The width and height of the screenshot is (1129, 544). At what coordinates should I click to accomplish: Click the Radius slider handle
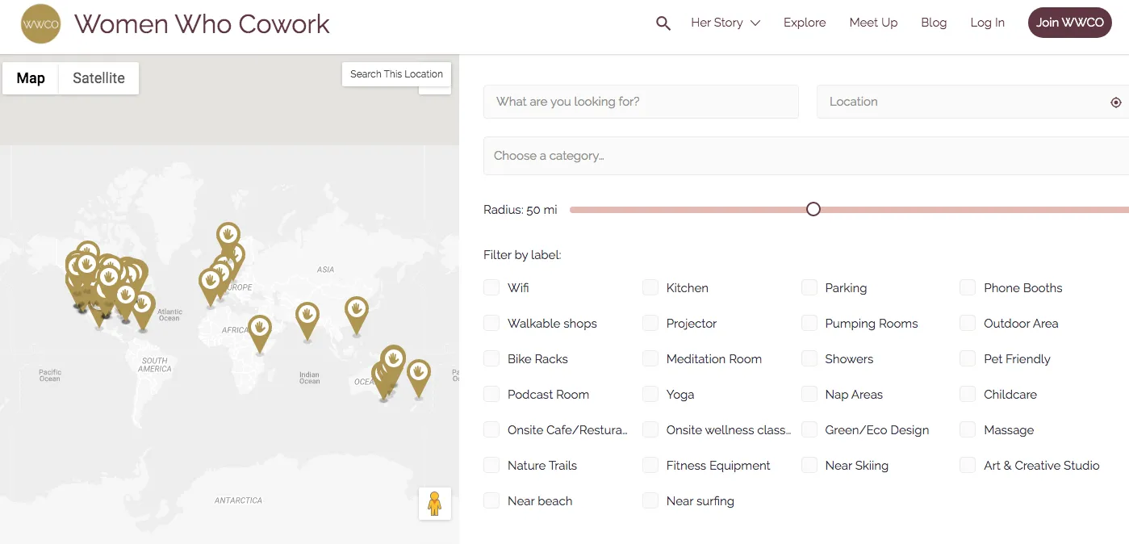coord(813,210)
